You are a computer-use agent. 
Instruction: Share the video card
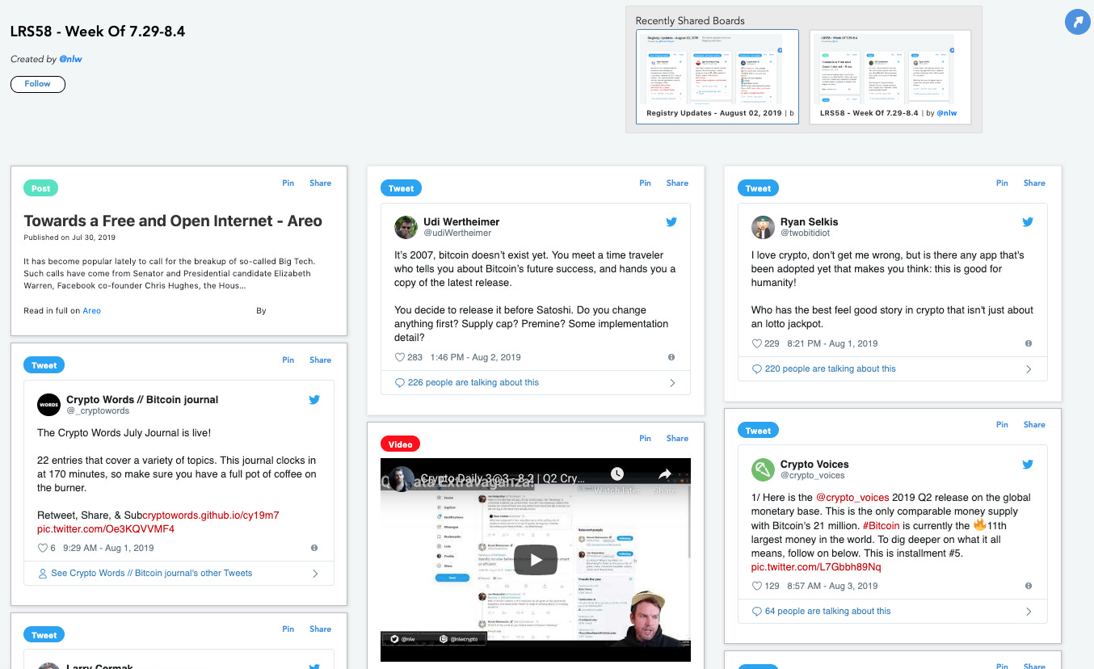coord(678,439)
